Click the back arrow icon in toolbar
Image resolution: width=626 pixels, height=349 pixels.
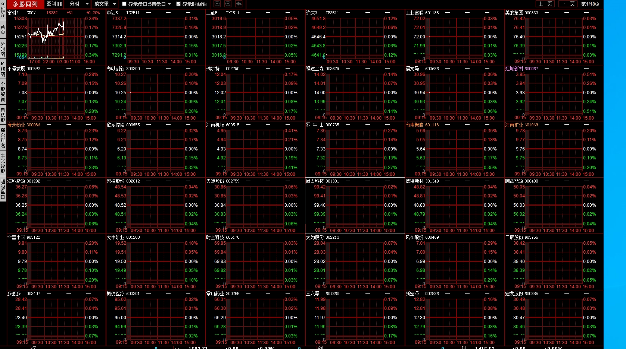[x=239, y=4]
